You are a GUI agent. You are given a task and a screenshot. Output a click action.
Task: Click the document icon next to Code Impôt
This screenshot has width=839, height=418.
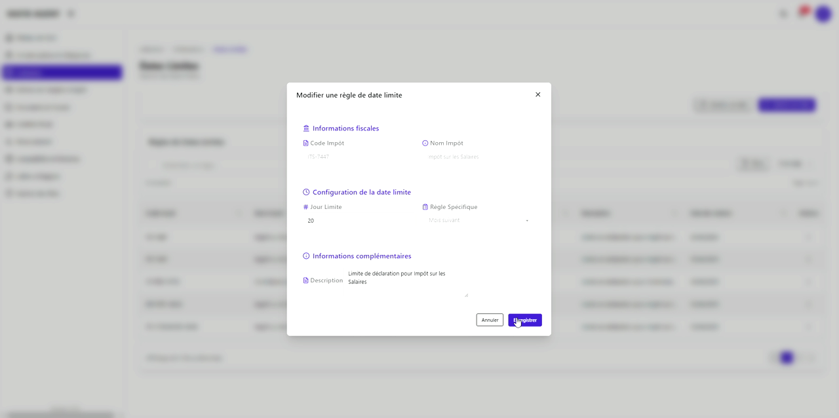[305, 143]
